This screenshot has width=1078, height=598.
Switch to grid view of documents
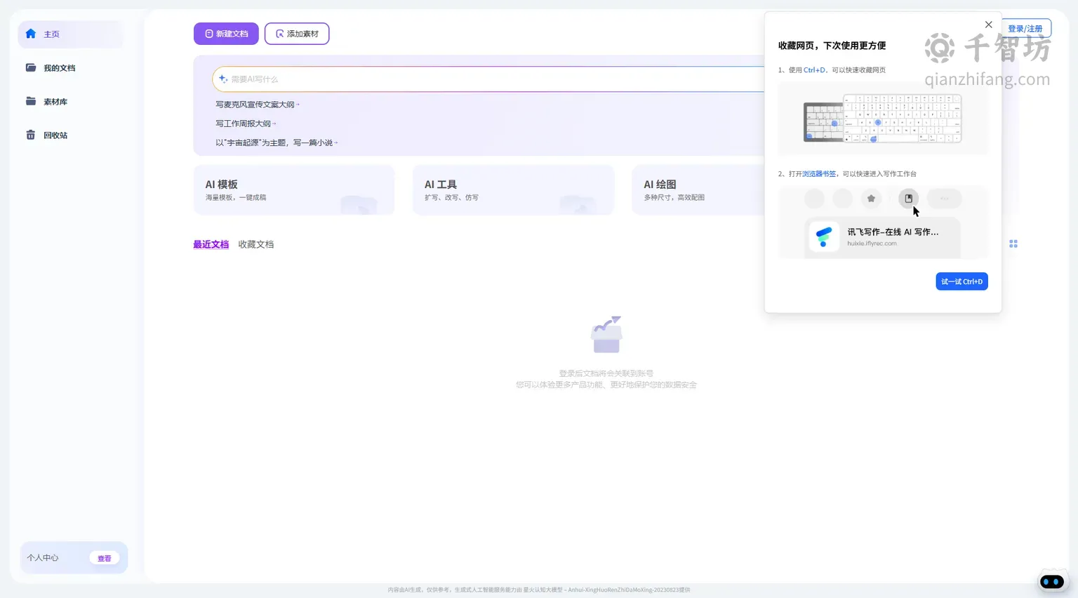pos(1013,244)
